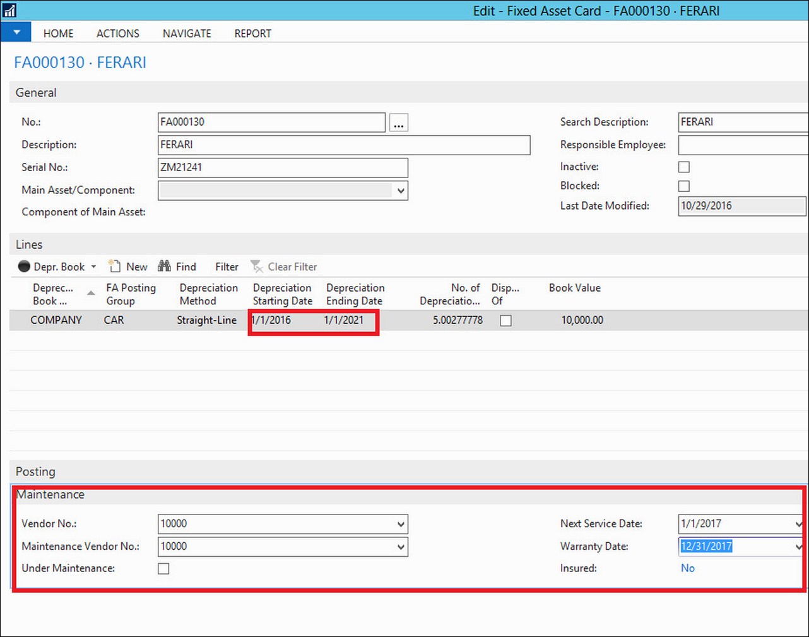Click the No. assist-edit ellipsis button
This screenshot has width=809, height=637.
coord(399,122)
